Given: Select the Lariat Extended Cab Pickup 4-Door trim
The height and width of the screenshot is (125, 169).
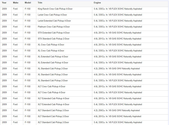Looking at the screenshot, I should point(54,21).
